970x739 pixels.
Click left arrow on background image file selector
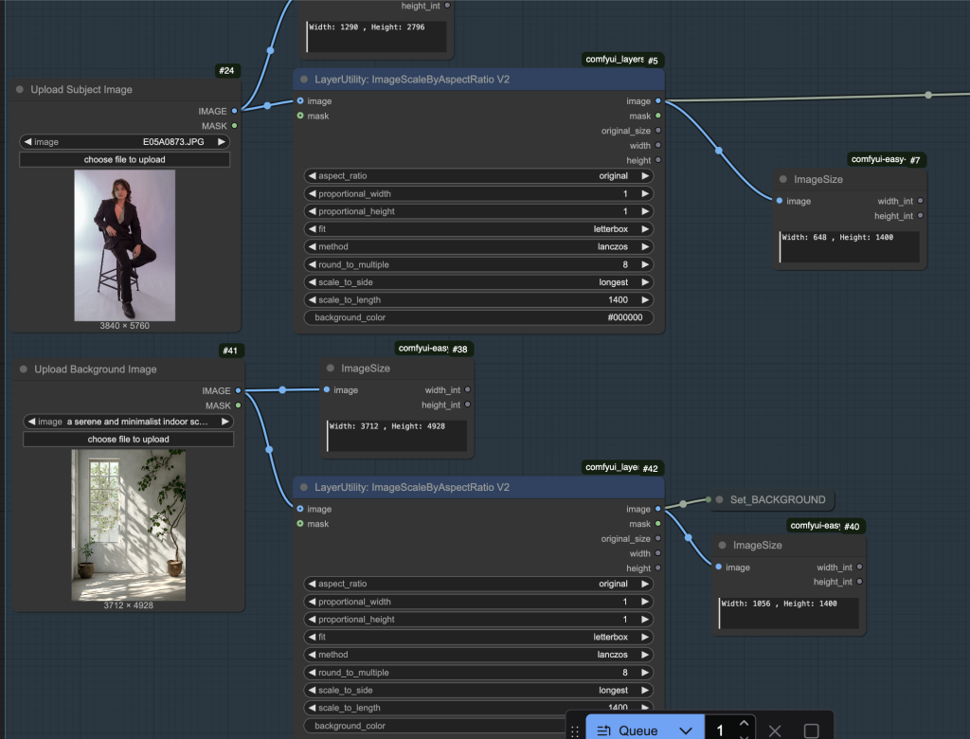pos(31,422)
